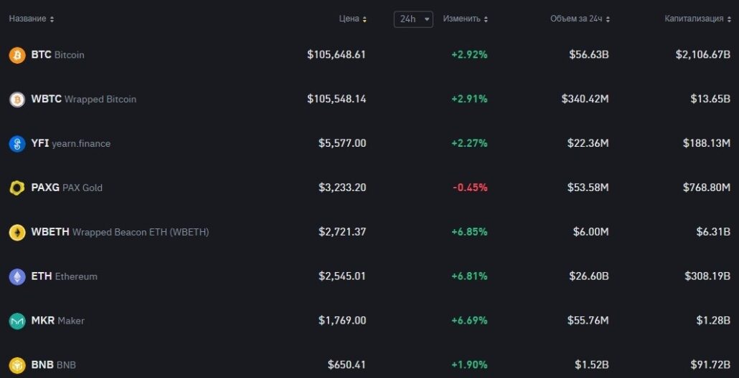Click the yearn.finance YFI icon
Viewport: 739px width, 378px height.
click(x=17, y=144)
